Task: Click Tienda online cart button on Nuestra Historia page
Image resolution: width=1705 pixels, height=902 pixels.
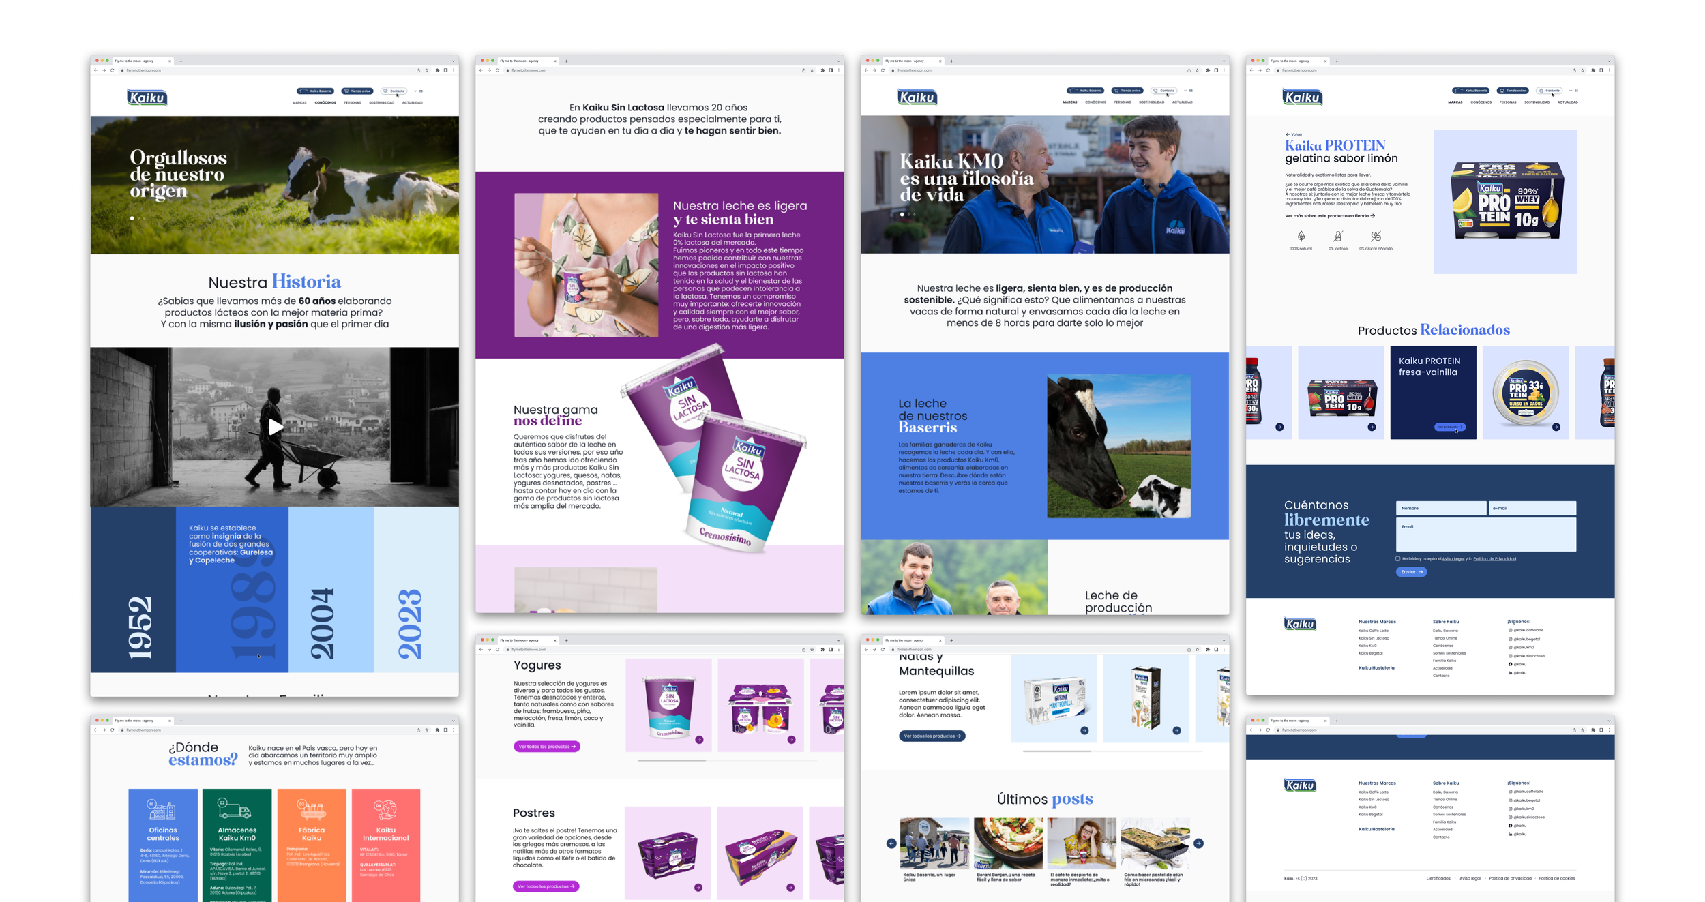Action: pyautogui.click(x=357, y=91)
